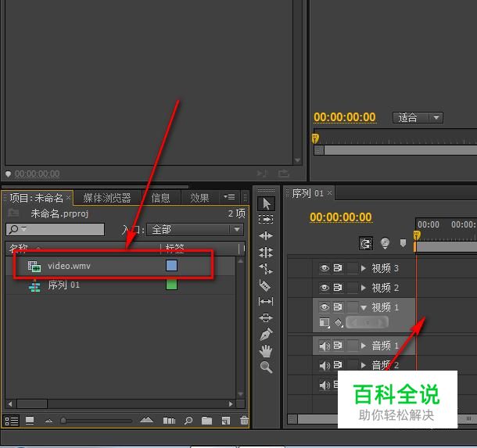Create a new bin folder

coord(207,421)
